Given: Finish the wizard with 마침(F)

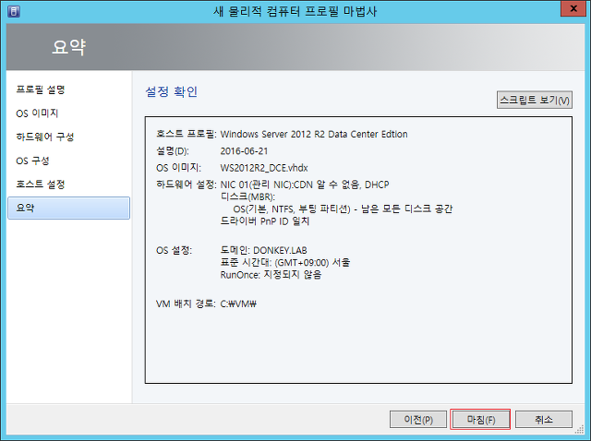Looking at the screenshot, I should [480, 419].
